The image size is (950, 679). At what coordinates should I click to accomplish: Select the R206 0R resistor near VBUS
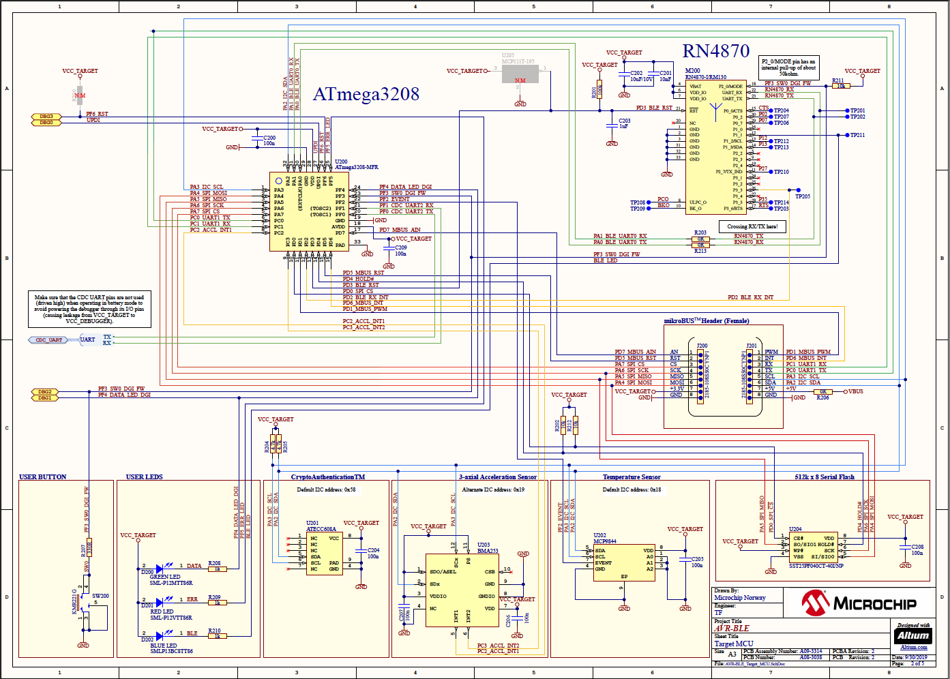coord(823,391)
